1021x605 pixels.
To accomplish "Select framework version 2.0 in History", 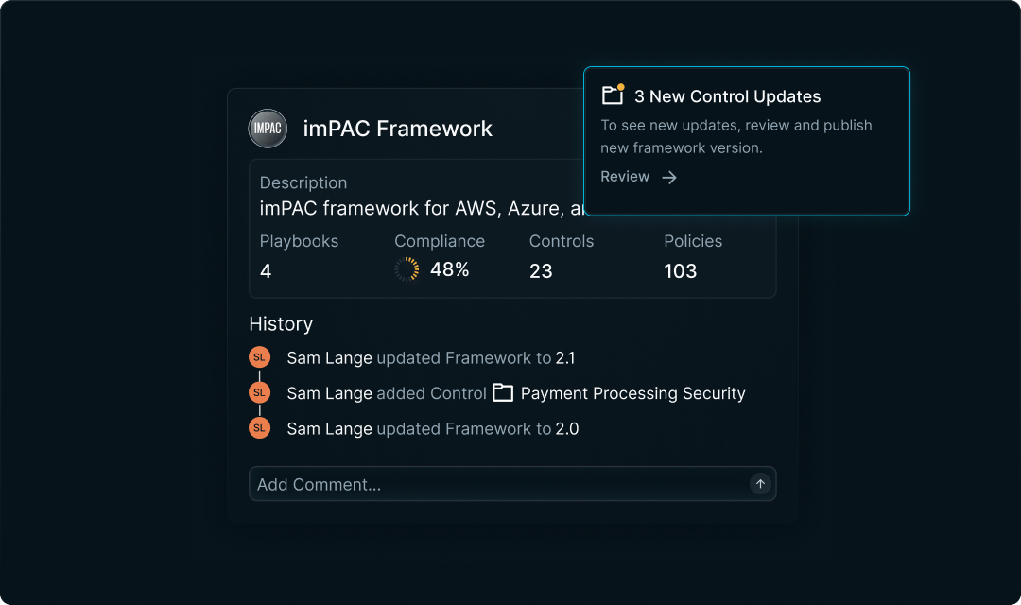I will tap(567, 429).
